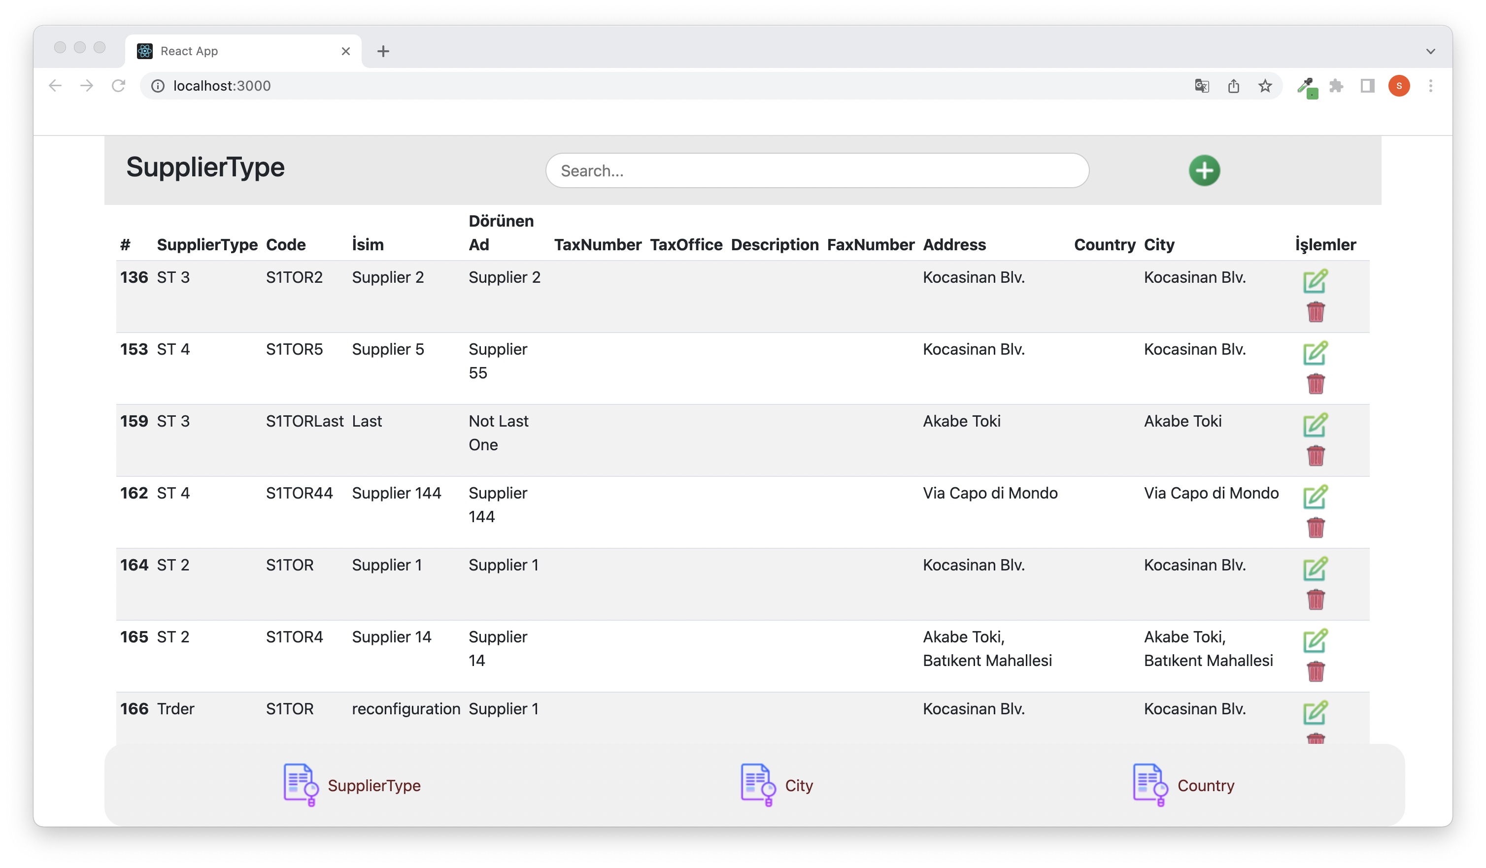This screenshot has width=1486, height=868.
Task: Open Chrome three-dot menu
Action: tap(1430, 86)
